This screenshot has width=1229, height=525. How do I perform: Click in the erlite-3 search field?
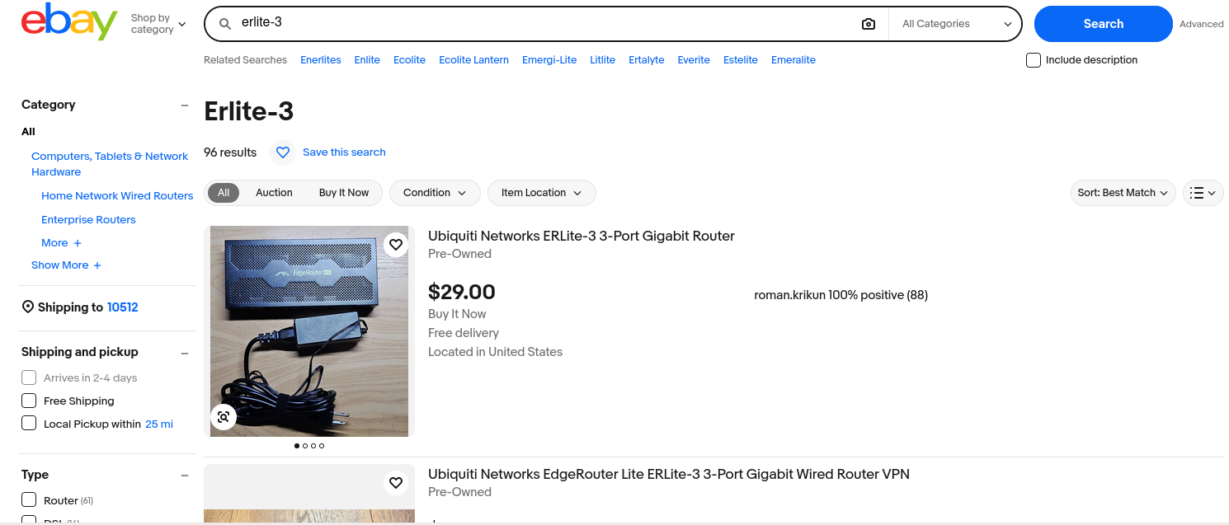coord(544,23)
